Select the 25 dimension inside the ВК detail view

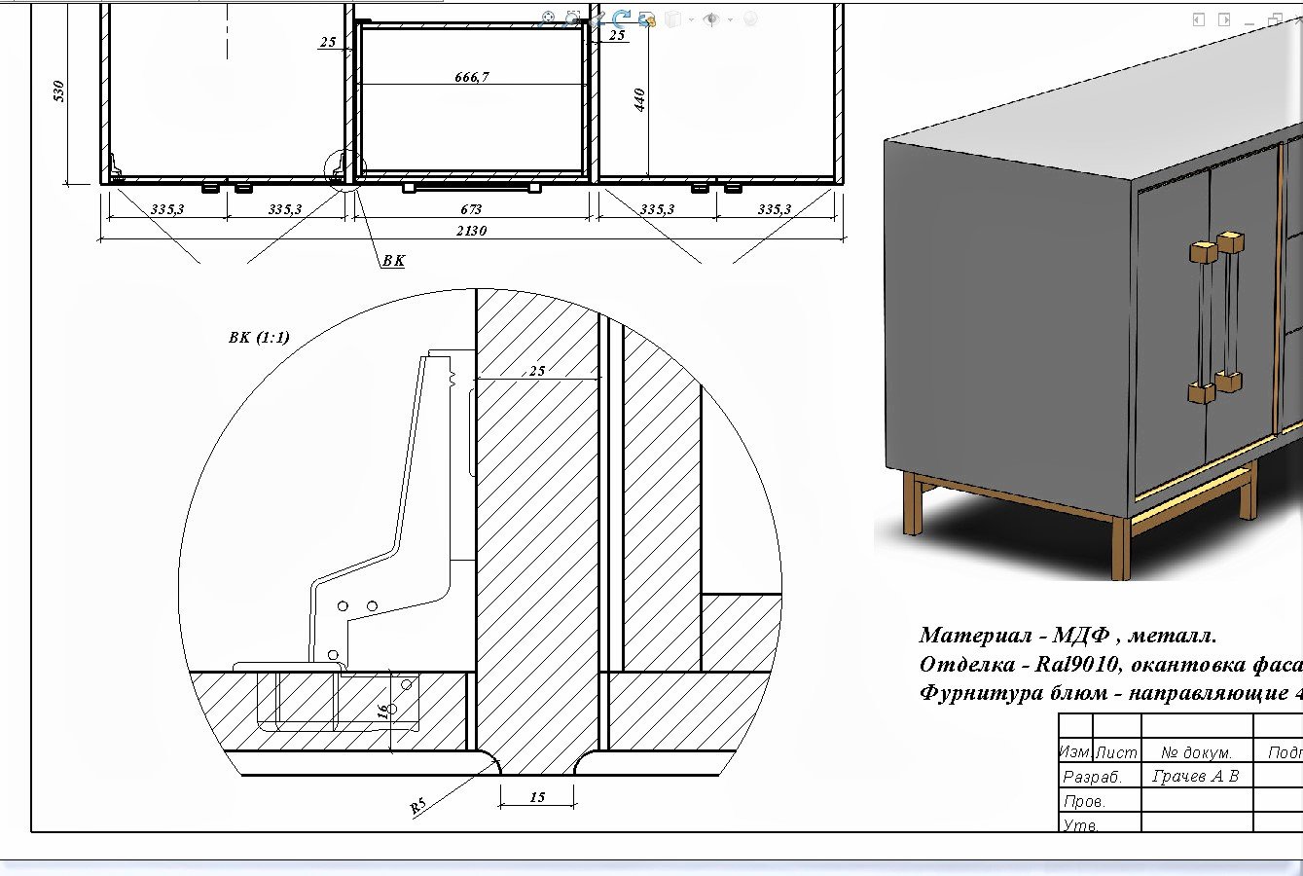click(x=537, y=371)
